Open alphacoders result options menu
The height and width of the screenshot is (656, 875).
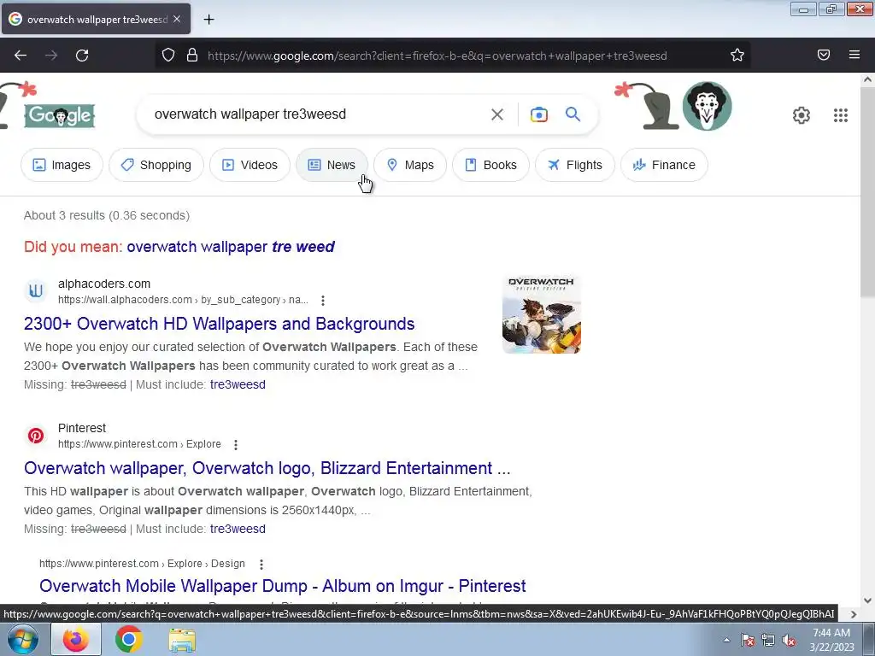[x=322, y=300]
